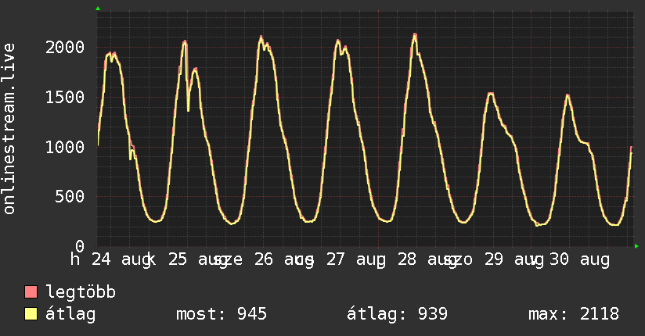
Task: Click the yellow átlag legend swatch
Action: tap(31, 314)
